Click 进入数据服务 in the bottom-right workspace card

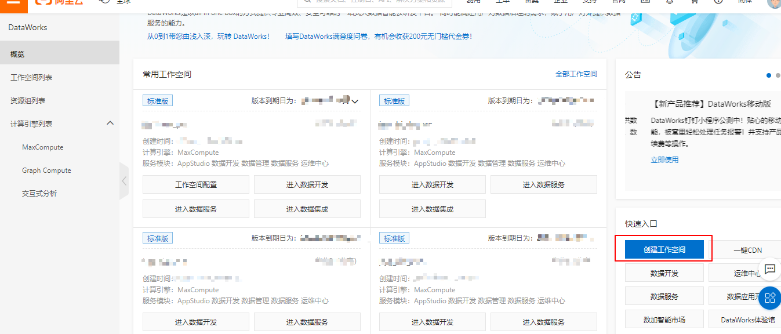(544, 322)
